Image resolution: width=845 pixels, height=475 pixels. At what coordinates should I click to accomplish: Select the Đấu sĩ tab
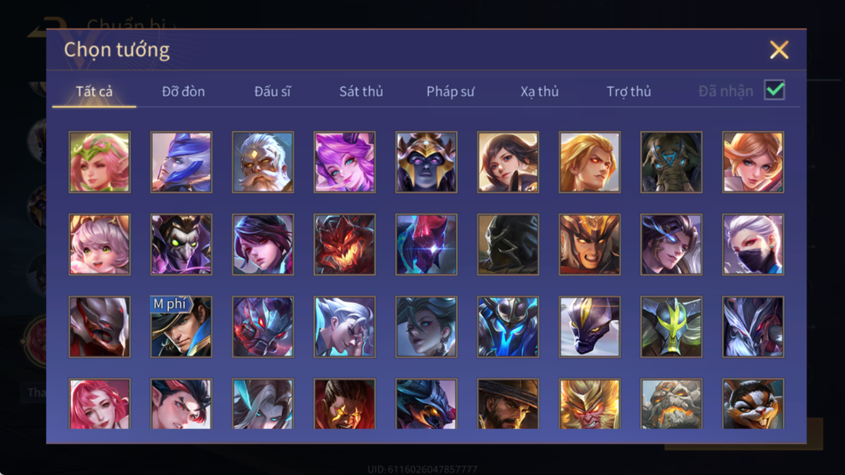click(273, 91)
